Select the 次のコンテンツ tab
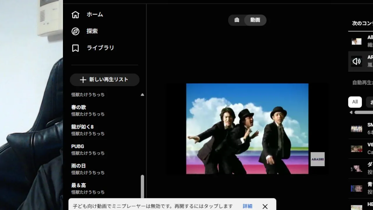This screenshot has width=373, height=210. [x=362, y=23]
